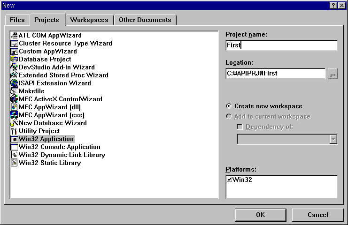Click the MFC AppWizard (dll) icon
Viewport: 348px width, 225px height.
(14, 107)
